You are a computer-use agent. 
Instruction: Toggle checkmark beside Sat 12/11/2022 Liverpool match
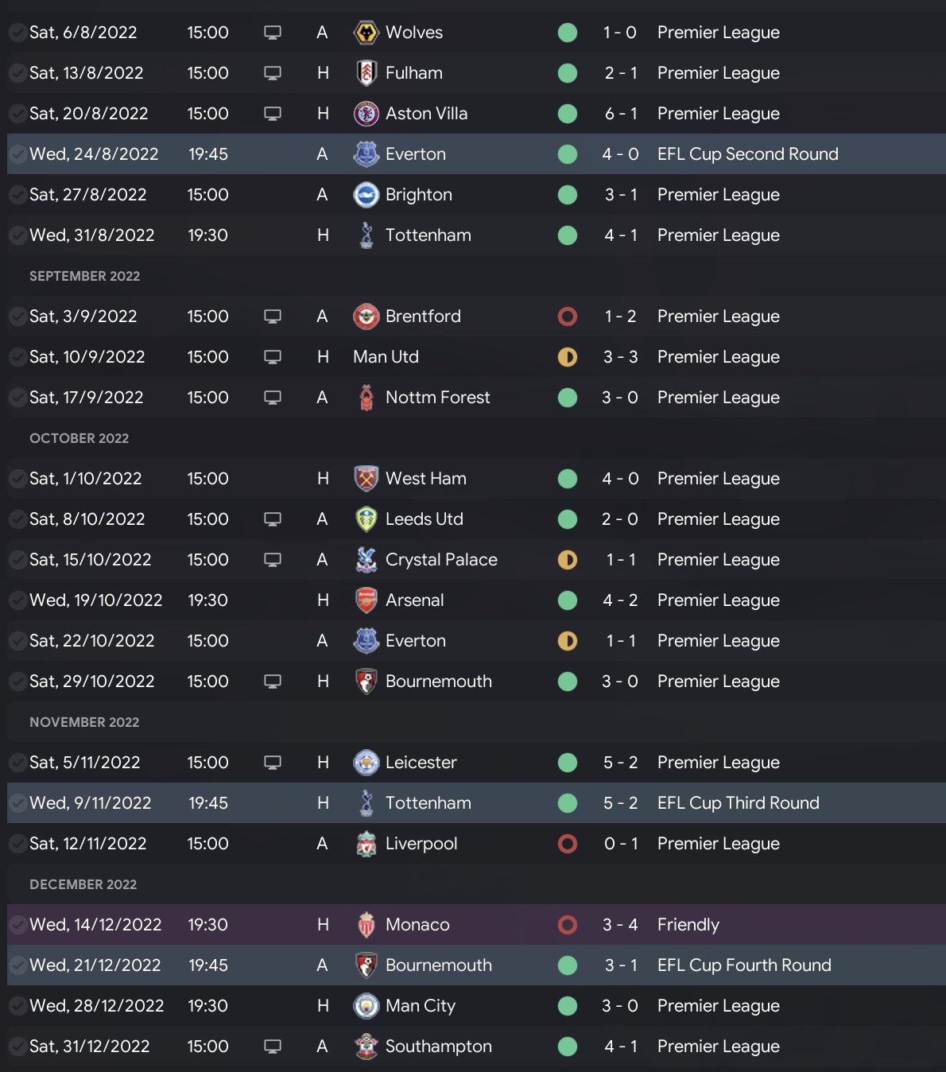17,844
